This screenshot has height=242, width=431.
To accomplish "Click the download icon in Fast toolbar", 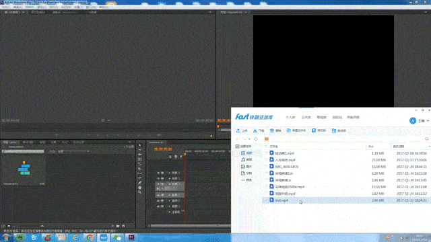I will [255, 130].
